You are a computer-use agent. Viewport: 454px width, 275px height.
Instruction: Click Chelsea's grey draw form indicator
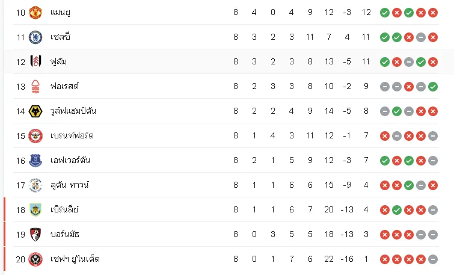[x=421, y=37]
